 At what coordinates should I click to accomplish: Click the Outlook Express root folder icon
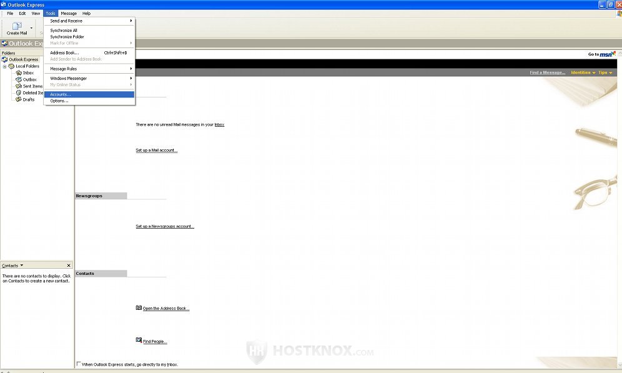[x=4, y=59]
